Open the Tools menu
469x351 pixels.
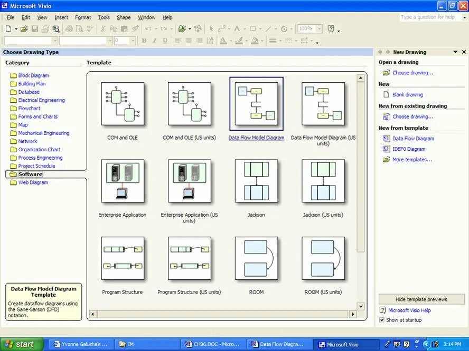tap(104, 17)
